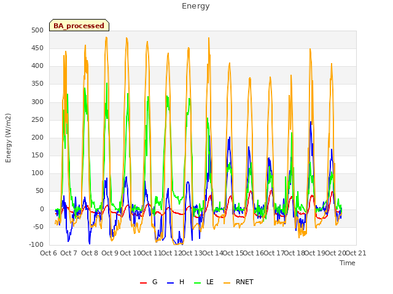
Task: Click the Oct 14 x-axis tick label
Action: point(212,253)
